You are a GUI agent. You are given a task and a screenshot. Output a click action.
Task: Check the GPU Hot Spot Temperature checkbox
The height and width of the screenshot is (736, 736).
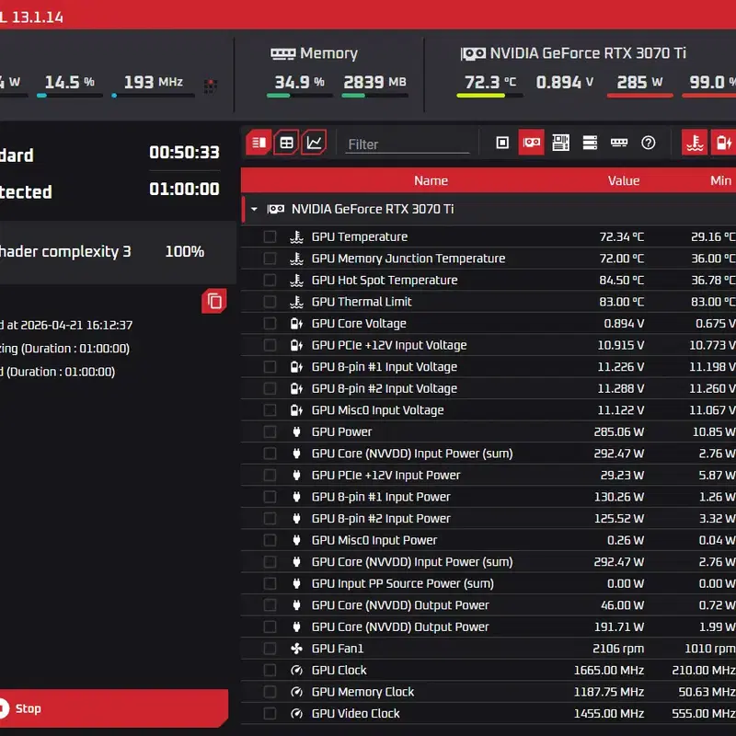click(x=270, y=281)
